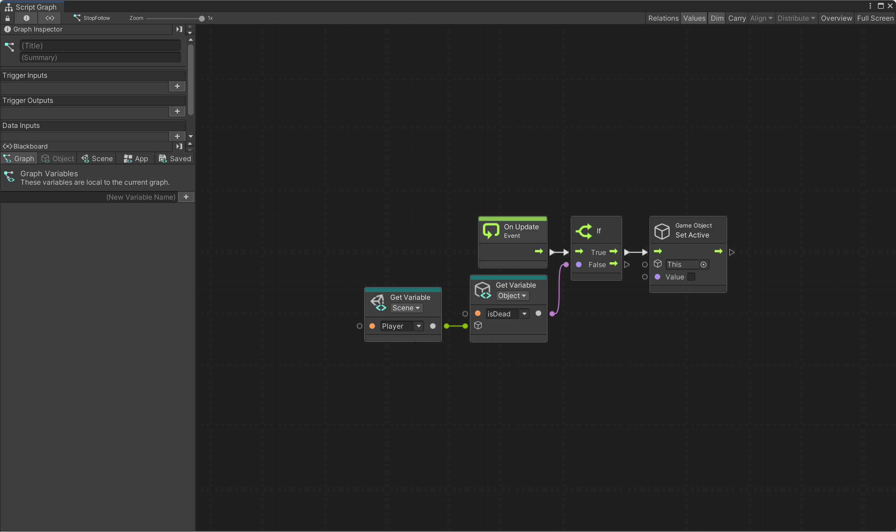896x532 pixels.
Task: Toggle the Blackboard variables icon
Action: 49,18
